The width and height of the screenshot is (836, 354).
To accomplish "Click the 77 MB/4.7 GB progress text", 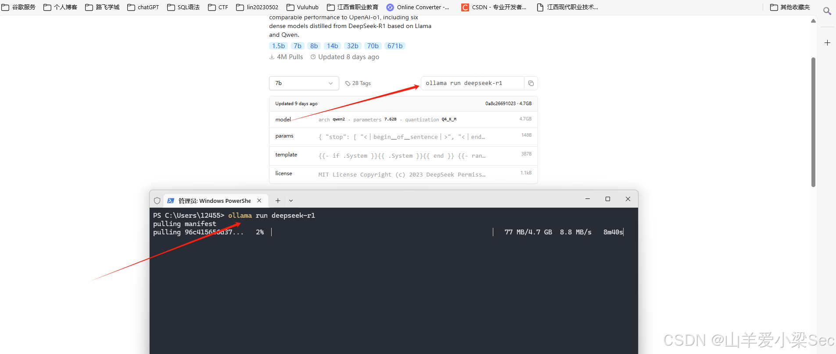I will point(528,232).
